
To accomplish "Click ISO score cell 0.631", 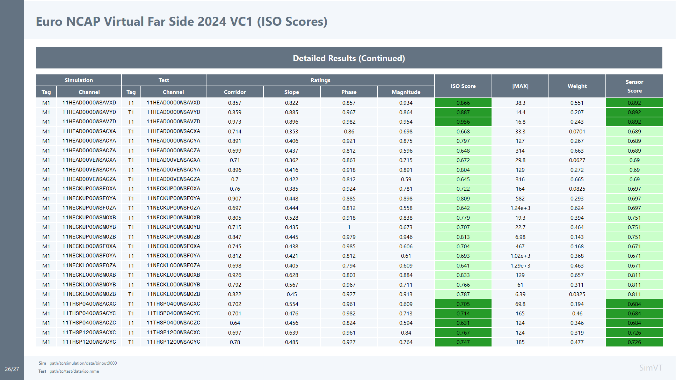I will [x=463, y=323].
